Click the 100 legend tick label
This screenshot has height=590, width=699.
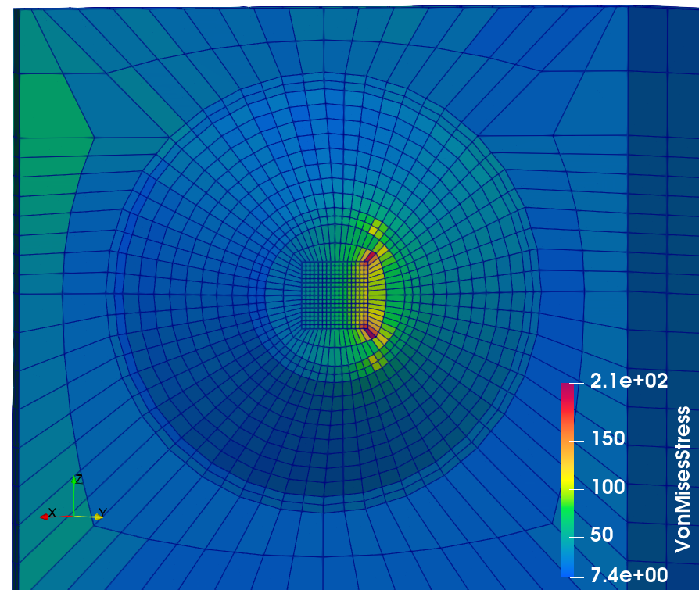point(608,487)
